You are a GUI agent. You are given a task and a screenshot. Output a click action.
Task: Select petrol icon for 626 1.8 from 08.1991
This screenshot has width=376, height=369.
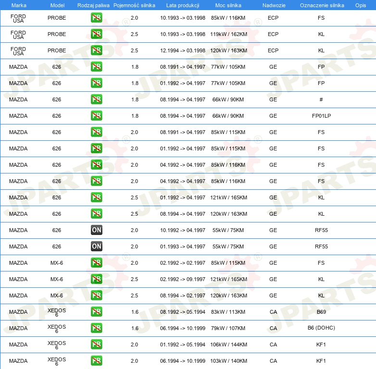click(96, 67)
